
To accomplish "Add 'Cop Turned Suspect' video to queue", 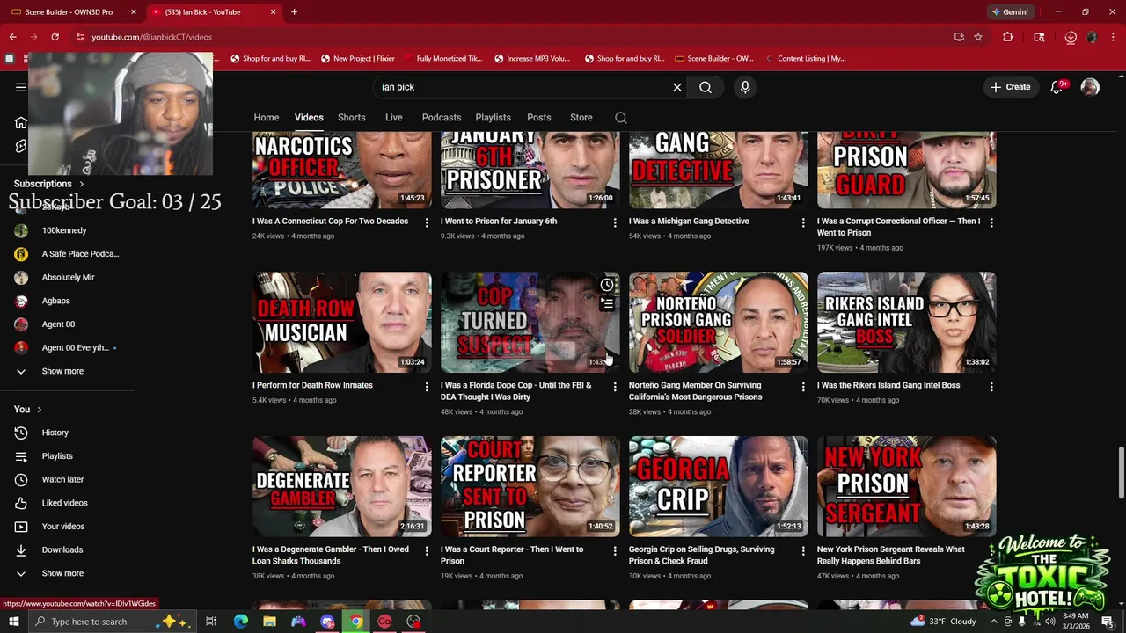I will click(607, 304).
